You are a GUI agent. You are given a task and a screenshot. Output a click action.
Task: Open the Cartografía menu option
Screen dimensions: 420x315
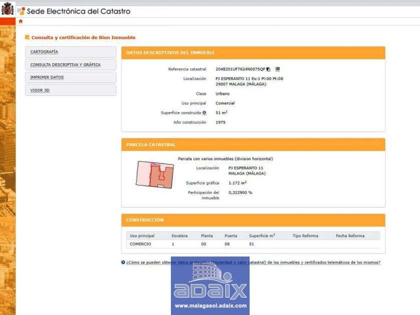click(44, 52)
